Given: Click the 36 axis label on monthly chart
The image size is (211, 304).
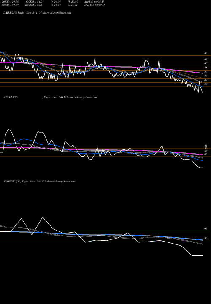Looking at the screenshot, I should click(x=206, y=239).
